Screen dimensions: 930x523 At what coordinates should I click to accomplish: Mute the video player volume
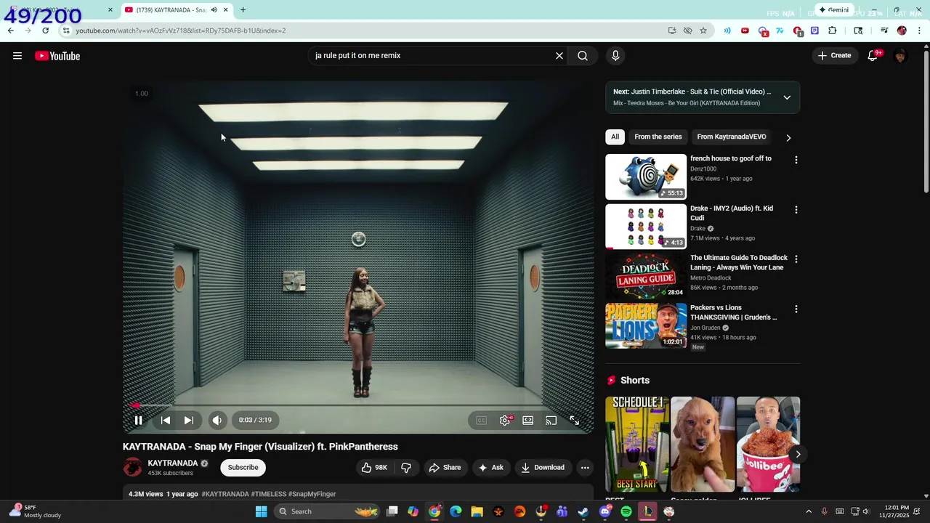coord(217,420)
